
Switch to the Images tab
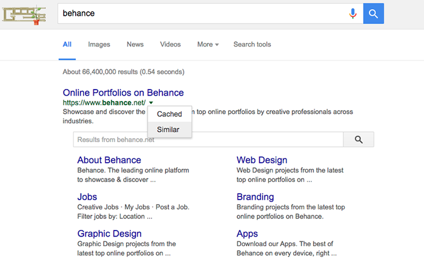pos(99,44)
